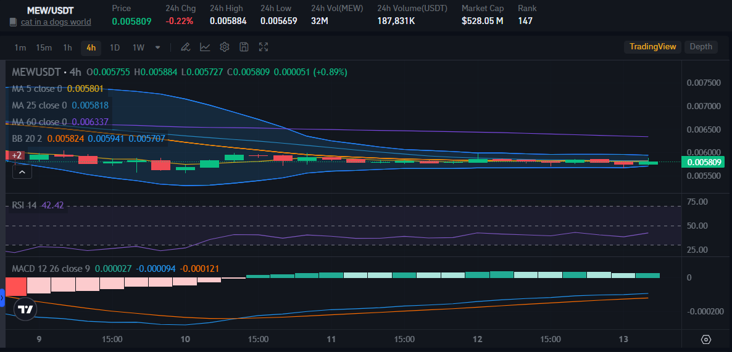732x352 pixels.
Task: Select the drawing pencil tool icon
Action: [185, 47]
